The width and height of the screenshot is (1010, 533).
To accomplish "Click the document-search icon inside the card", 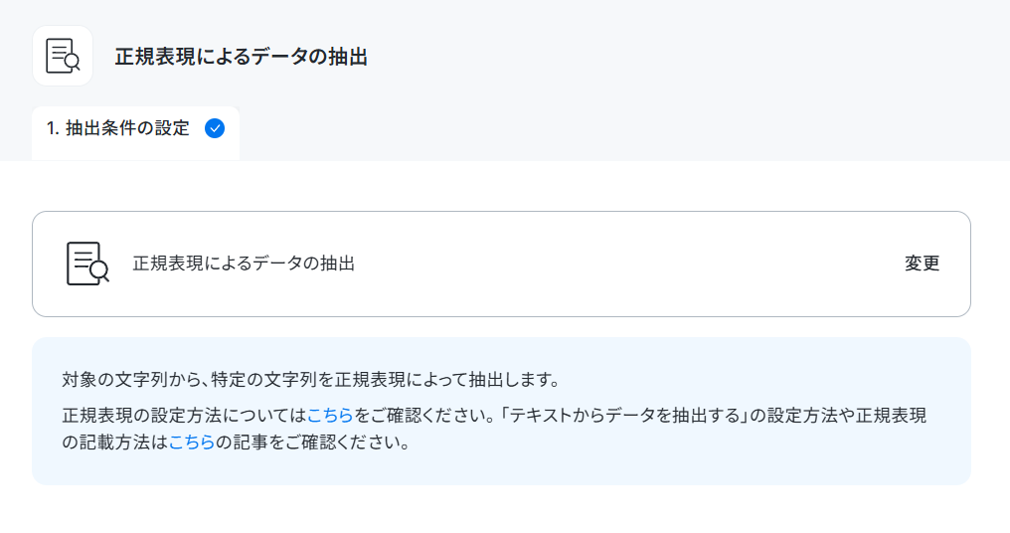I will coord(87,264).
